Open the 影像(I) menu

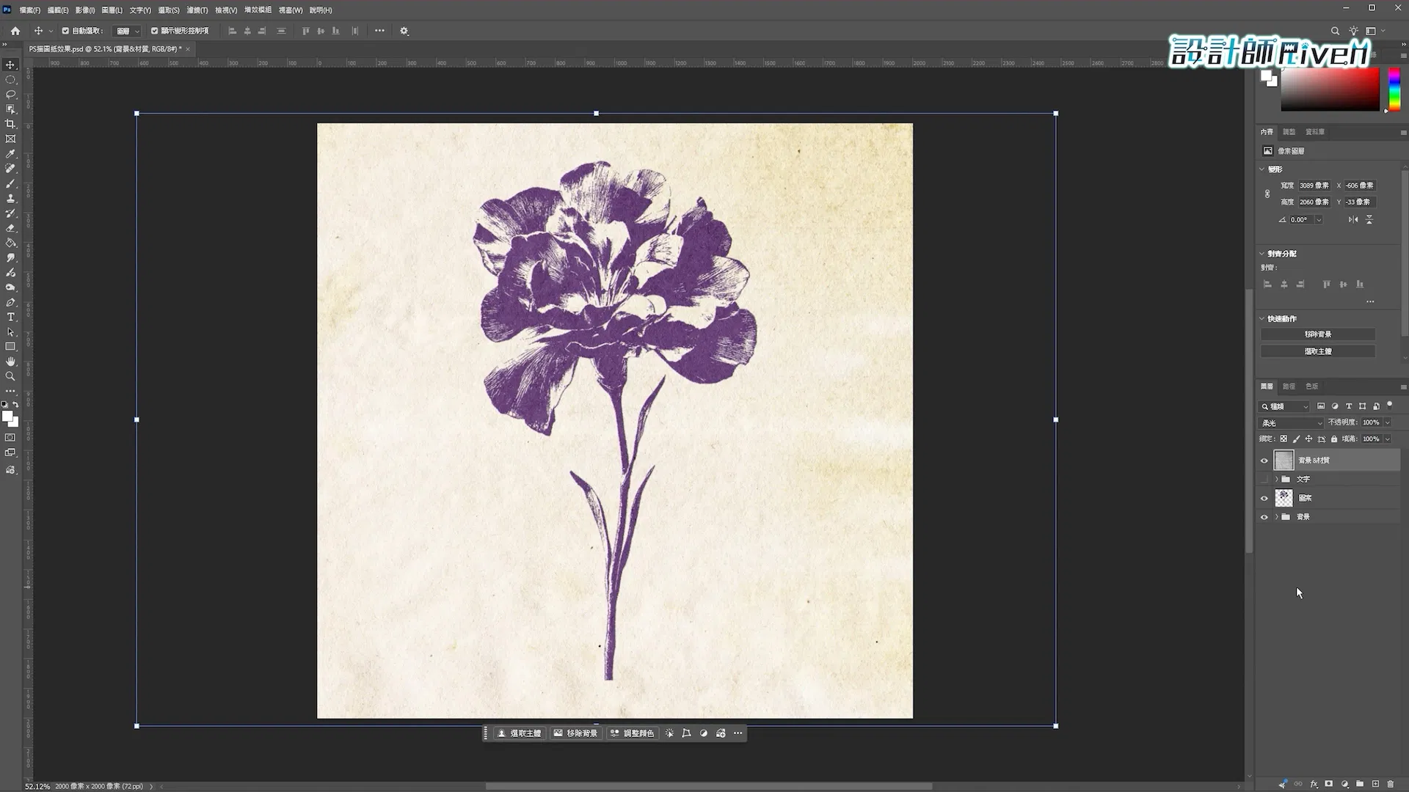click(x=84, y=10)
